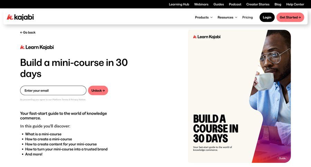Click the Learn Kajabi logo above heading
Image resolution: width=311 pixels, height=167 pixels.
(37, 47)
